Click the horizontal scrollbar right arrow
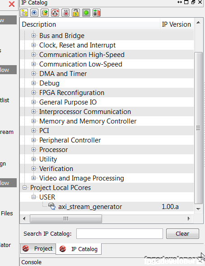Viewport: 205px width, 266px height. 189,218
